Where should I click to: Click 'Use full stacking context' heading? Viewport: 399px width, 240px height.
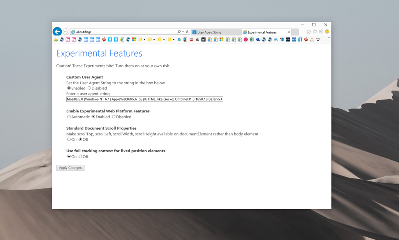116,151
